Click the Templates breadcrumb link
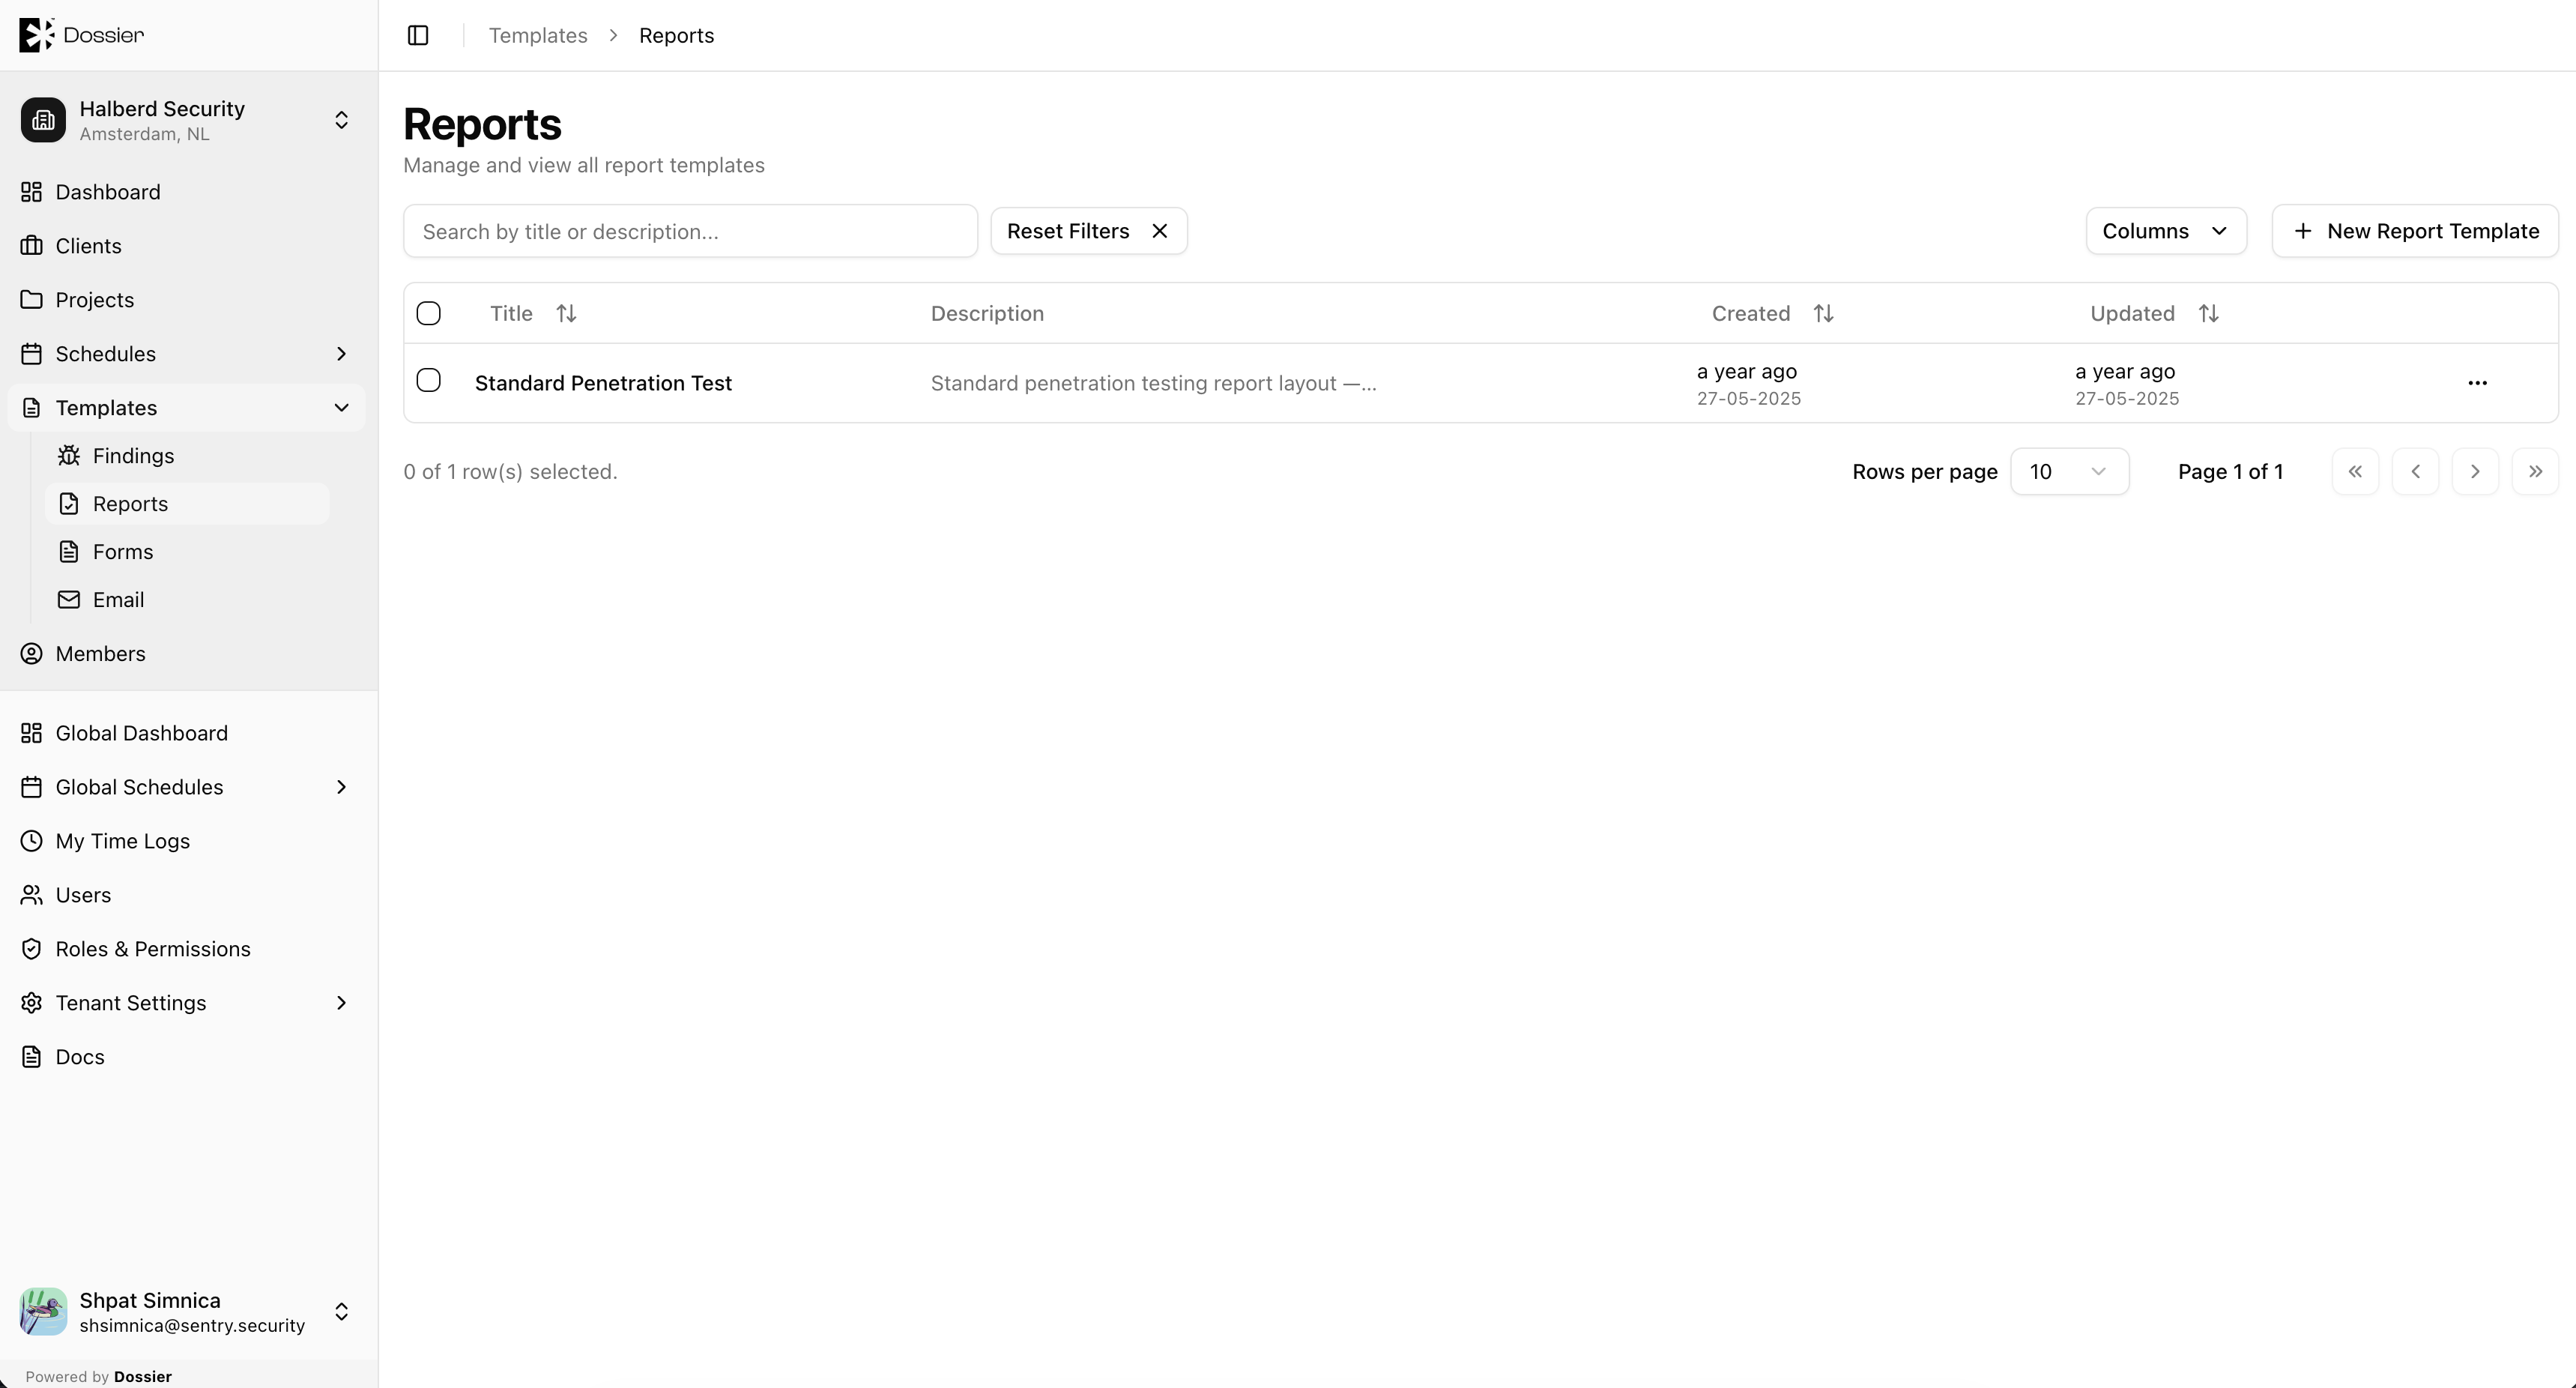 tap(538, 36)
